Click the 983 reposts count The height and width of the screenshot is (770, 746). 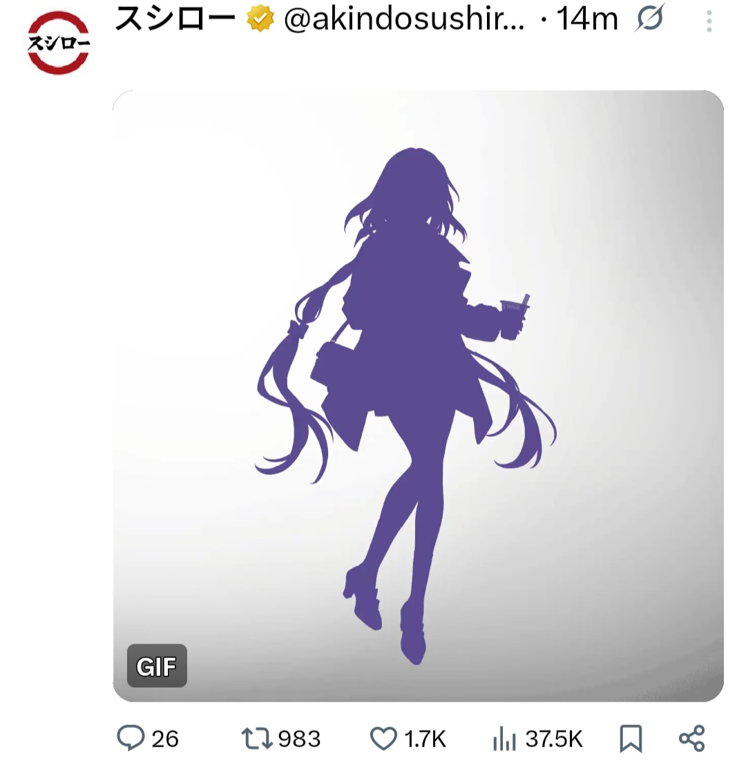pyautogui.click(x=299, y=739)
